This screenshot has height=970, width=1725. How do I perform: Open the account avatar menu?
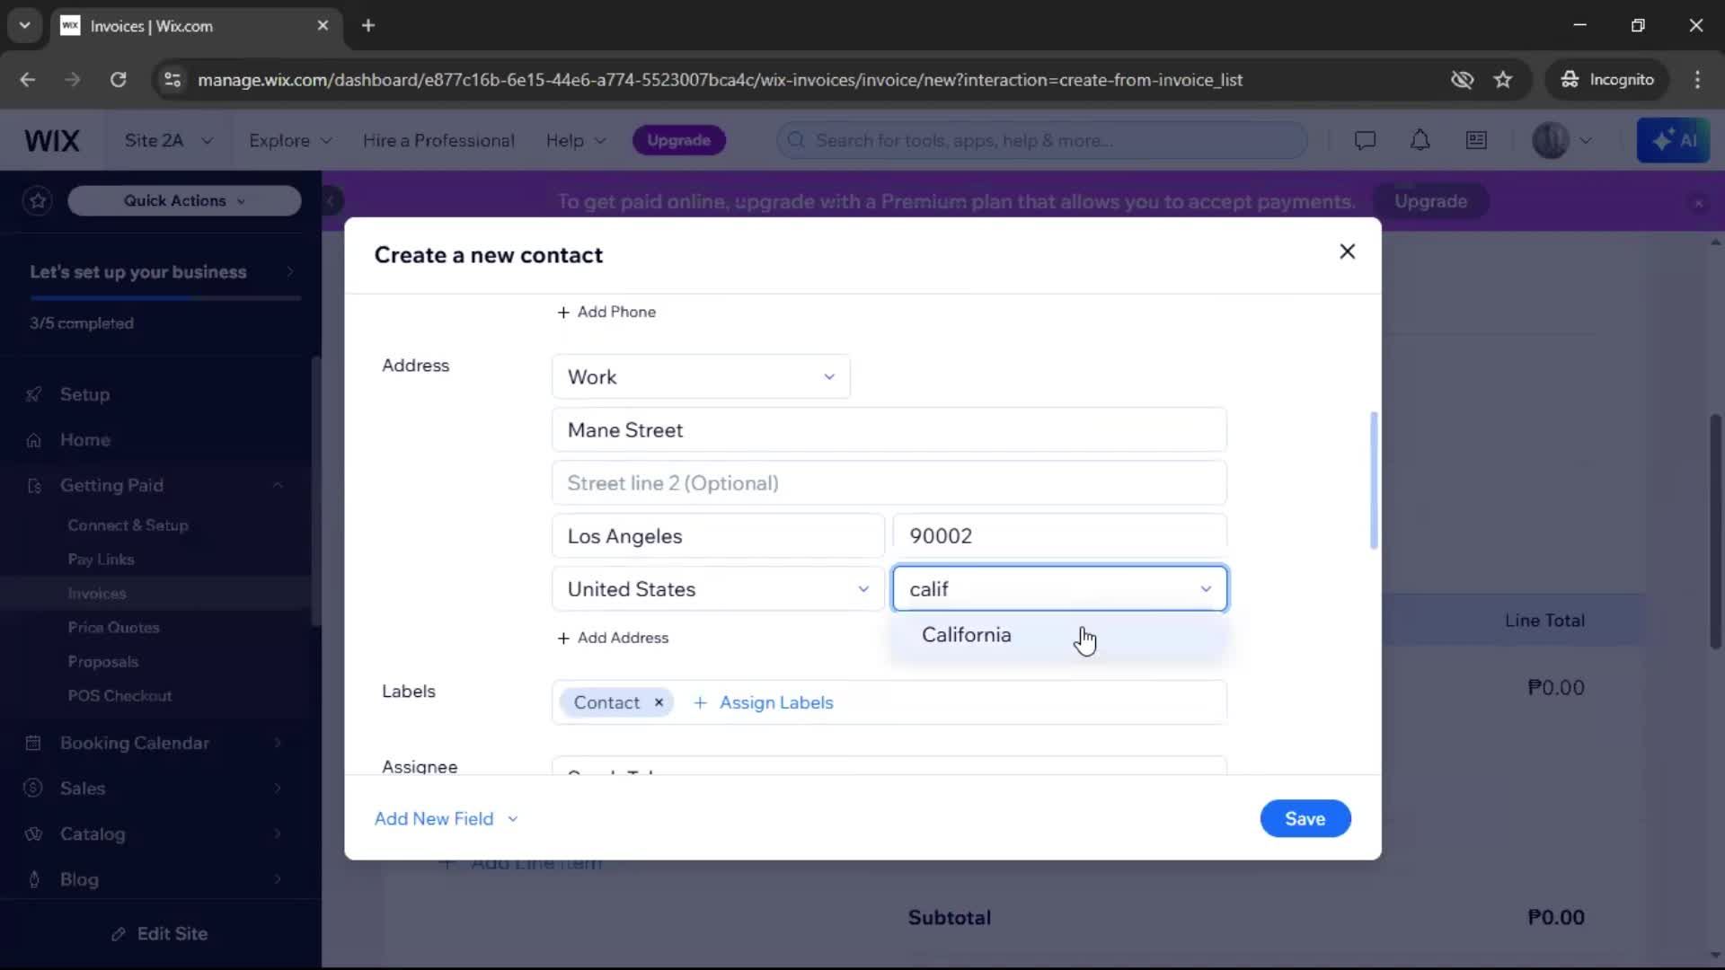(x=1561, y=140)
